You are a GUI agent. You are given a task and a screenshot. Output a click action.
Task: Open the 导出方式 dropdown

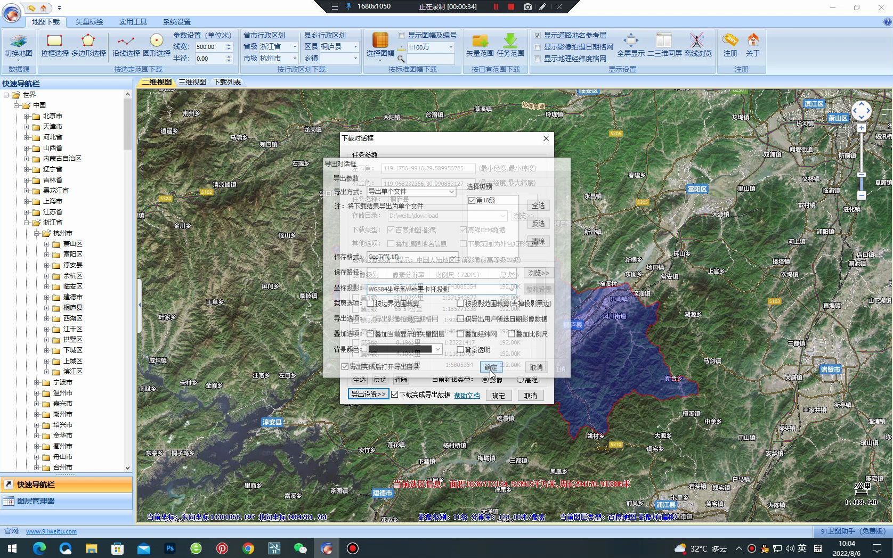(451, 192)
